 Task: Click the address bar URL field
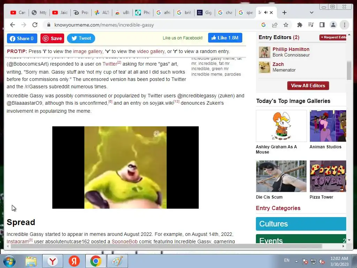pyautogui.click(x=153, y=25)
